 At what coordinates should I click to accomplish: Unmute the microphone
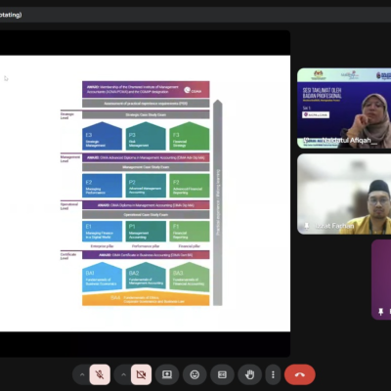pyautogui.click(x=100, y=374)
